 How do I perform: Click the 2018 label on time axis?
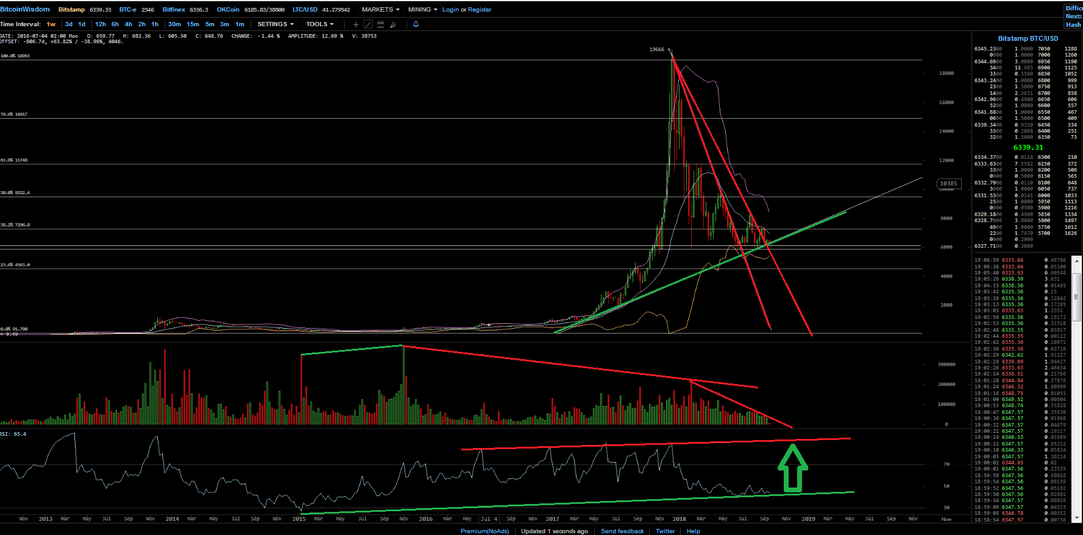click(x=679, y=519)
